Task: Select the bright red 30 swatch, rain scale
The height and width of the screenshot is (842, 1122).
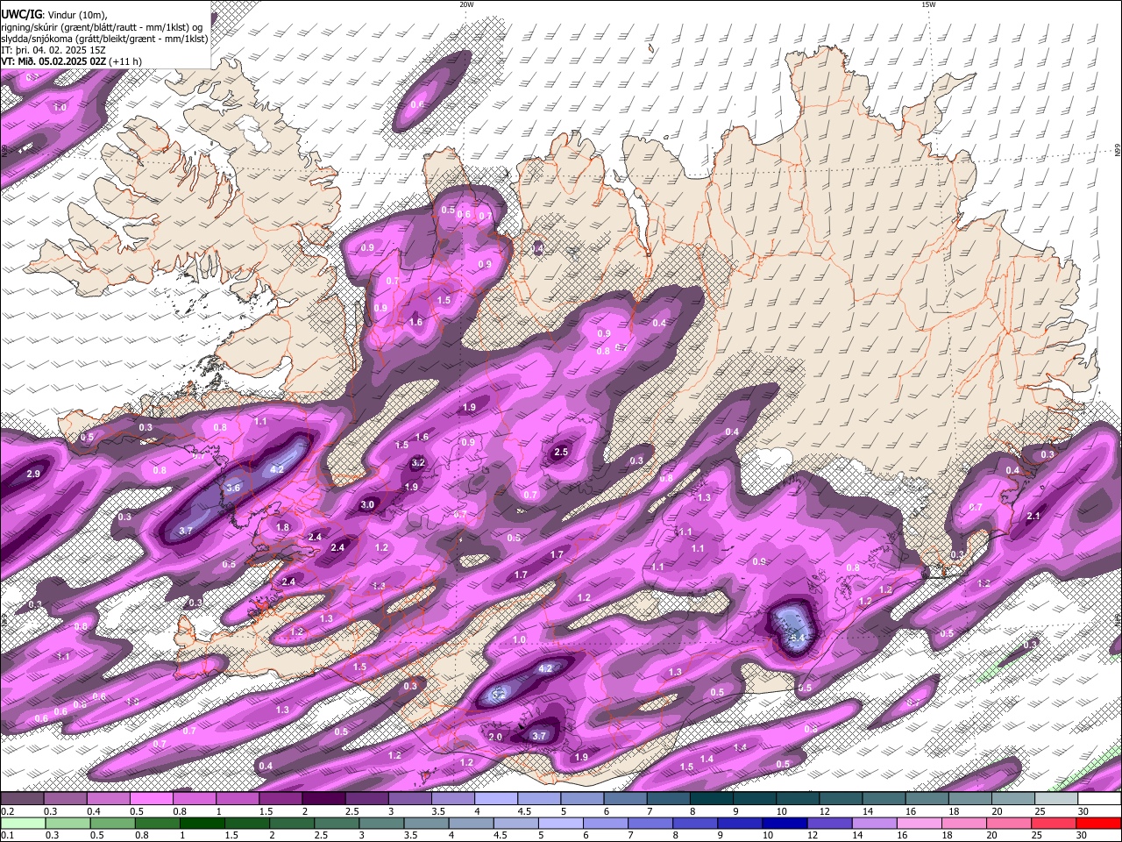Action: click(x=1098, y=824)
